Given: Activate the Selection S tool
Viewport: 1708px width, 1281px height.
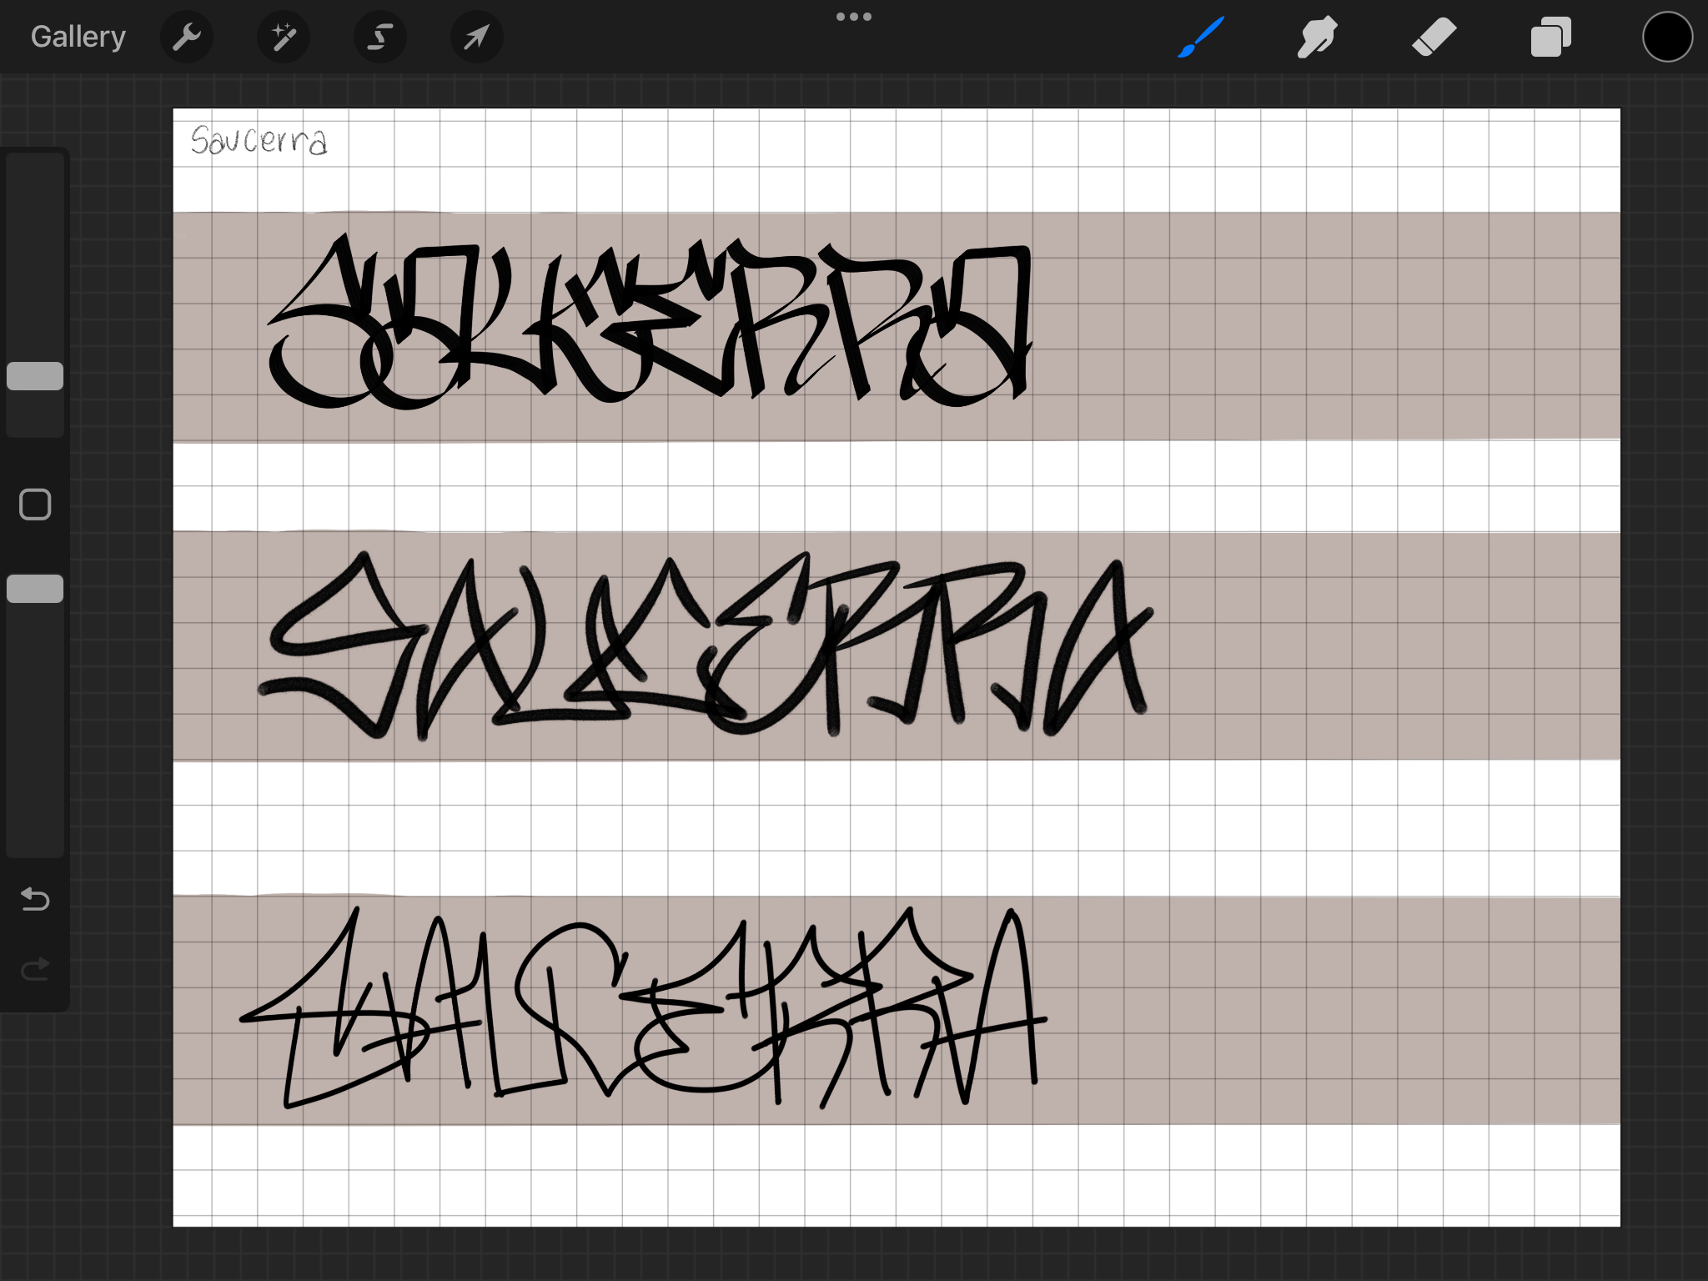Looking at the screenshot, I should pyautogui.click(x=379, y=37).
